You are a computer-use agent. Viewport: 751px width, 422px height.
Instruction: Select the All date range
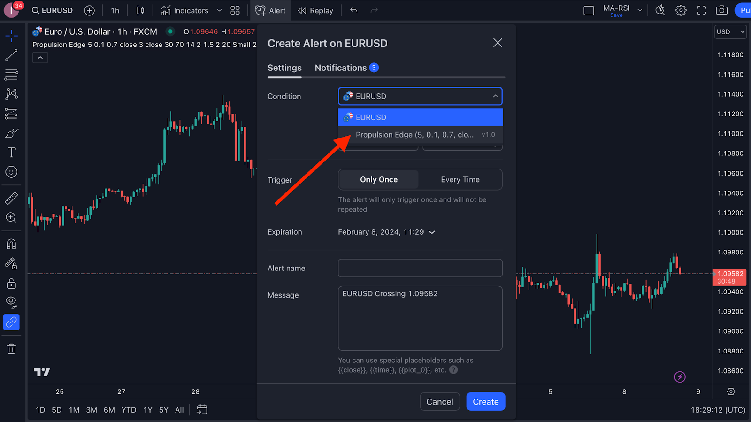tap(179, 410)
